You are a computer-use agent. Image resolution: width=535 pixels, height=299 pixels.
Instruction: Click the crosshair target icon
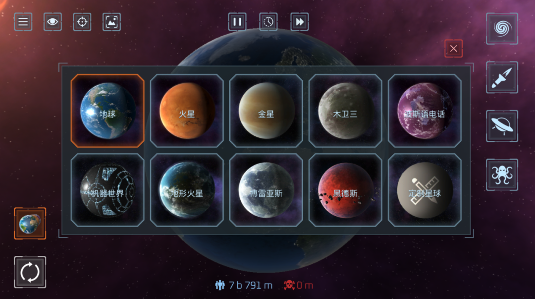[82, 22]
